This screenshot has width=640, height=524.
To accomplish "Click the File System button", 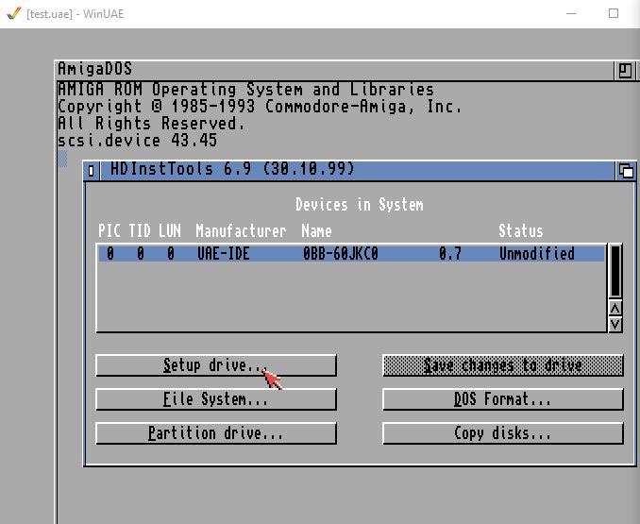I will pyautogui.click(x=216, y=399).
